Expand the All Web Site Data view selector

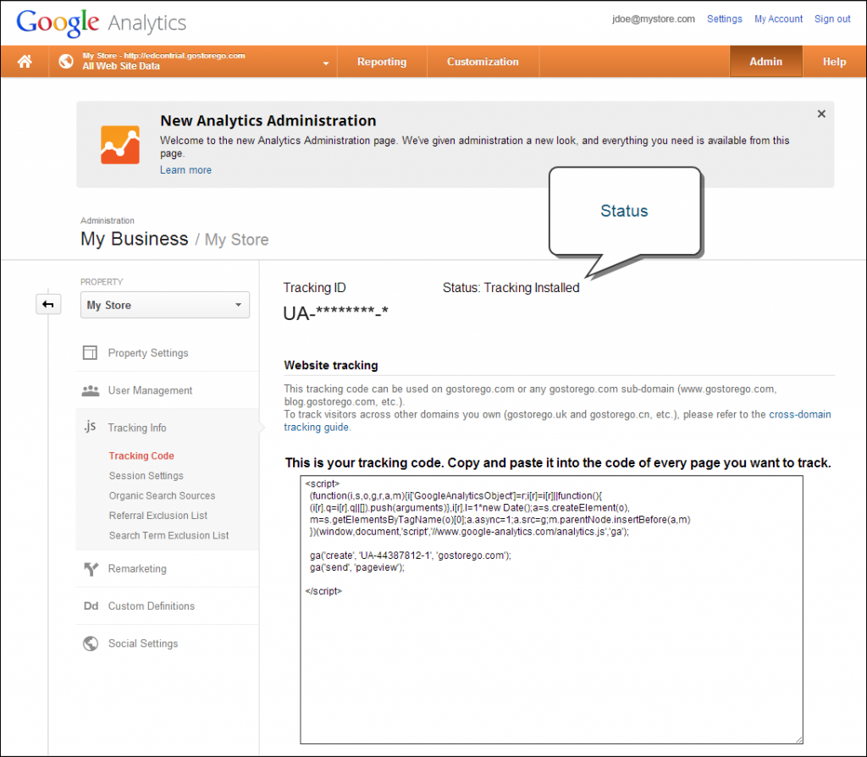193,61
